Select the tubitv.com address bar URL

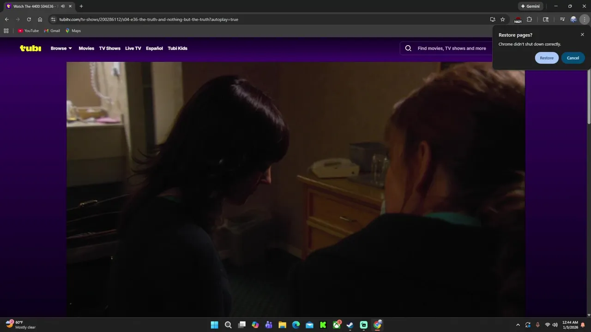pos(149,19)
